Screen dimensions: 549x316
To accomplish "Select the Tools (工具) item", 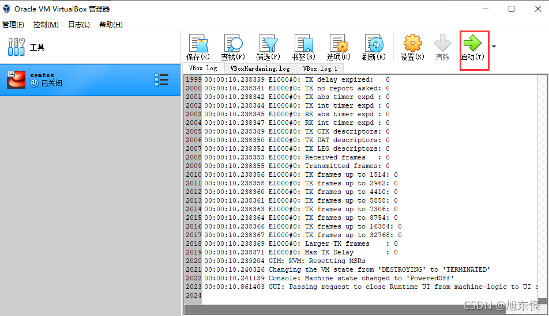I will (x=91, y=47).
